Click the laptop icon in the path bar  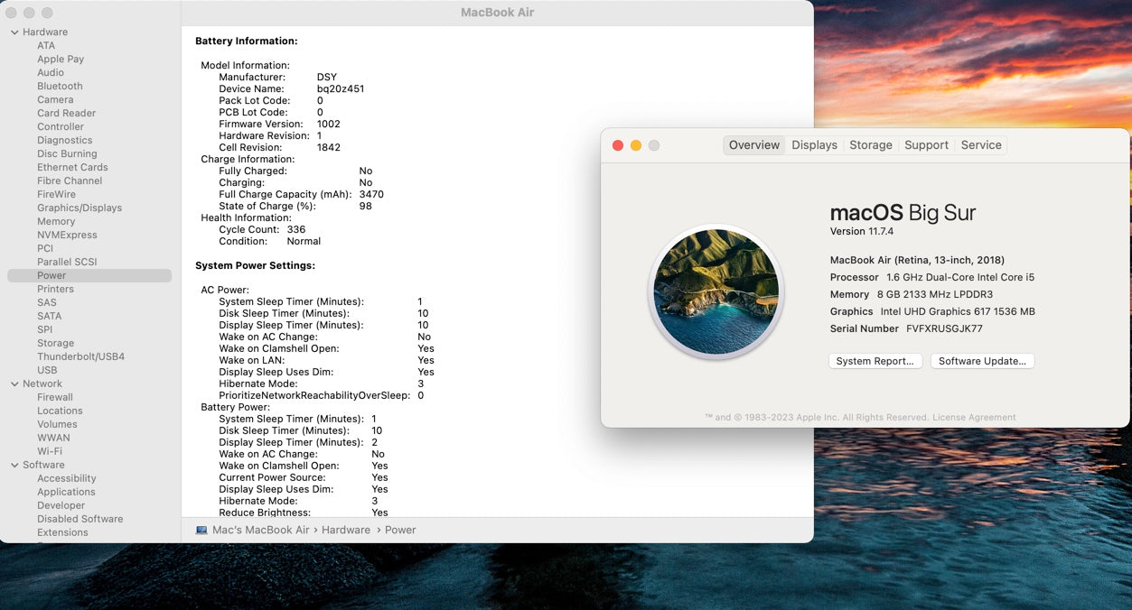[x=201, y=530]
